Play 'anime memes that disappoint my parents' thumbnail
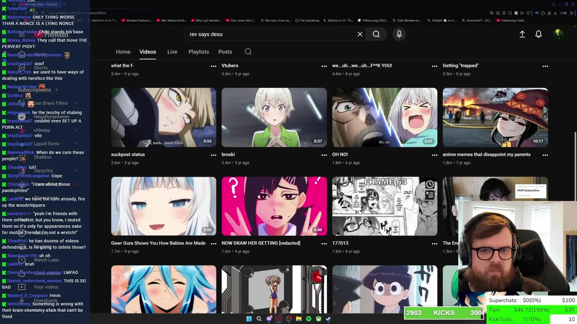Image resolution: width=577 pixels, height=324 pixels. [x=495, y=117]
